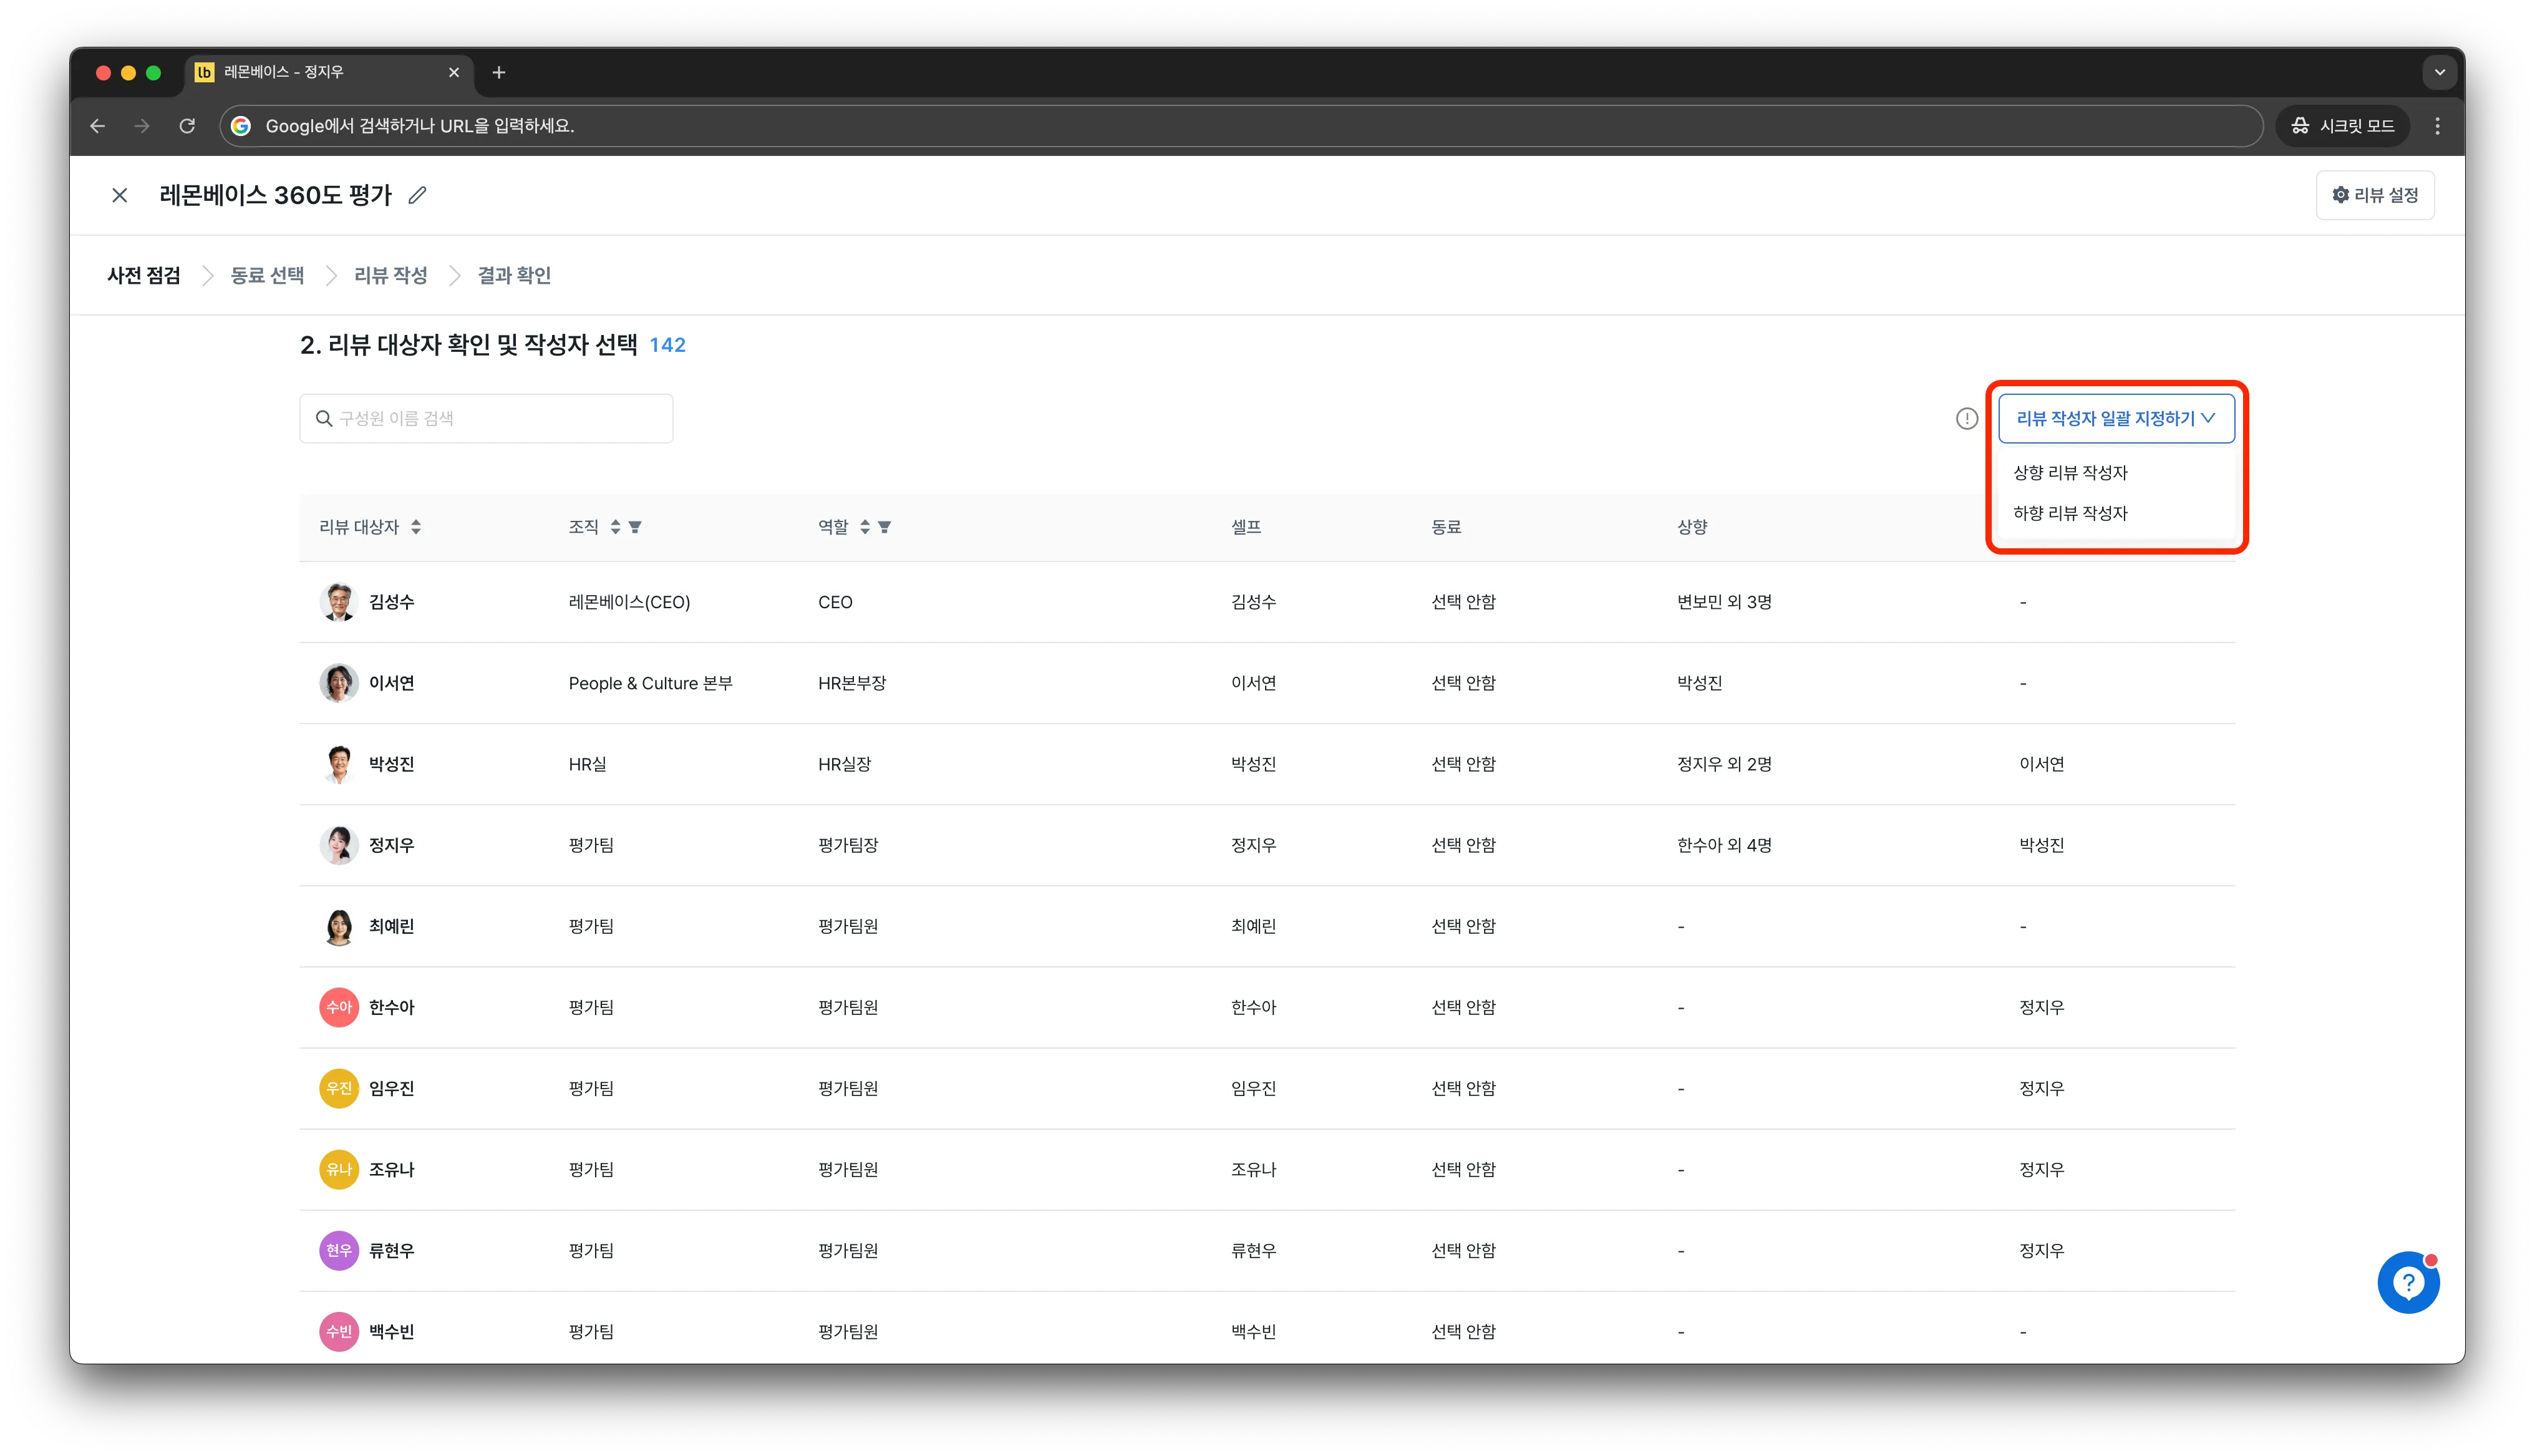Click the 구성원 이름 검색 search field
Screen dimensions: 2535x1456
coord(486,418)
